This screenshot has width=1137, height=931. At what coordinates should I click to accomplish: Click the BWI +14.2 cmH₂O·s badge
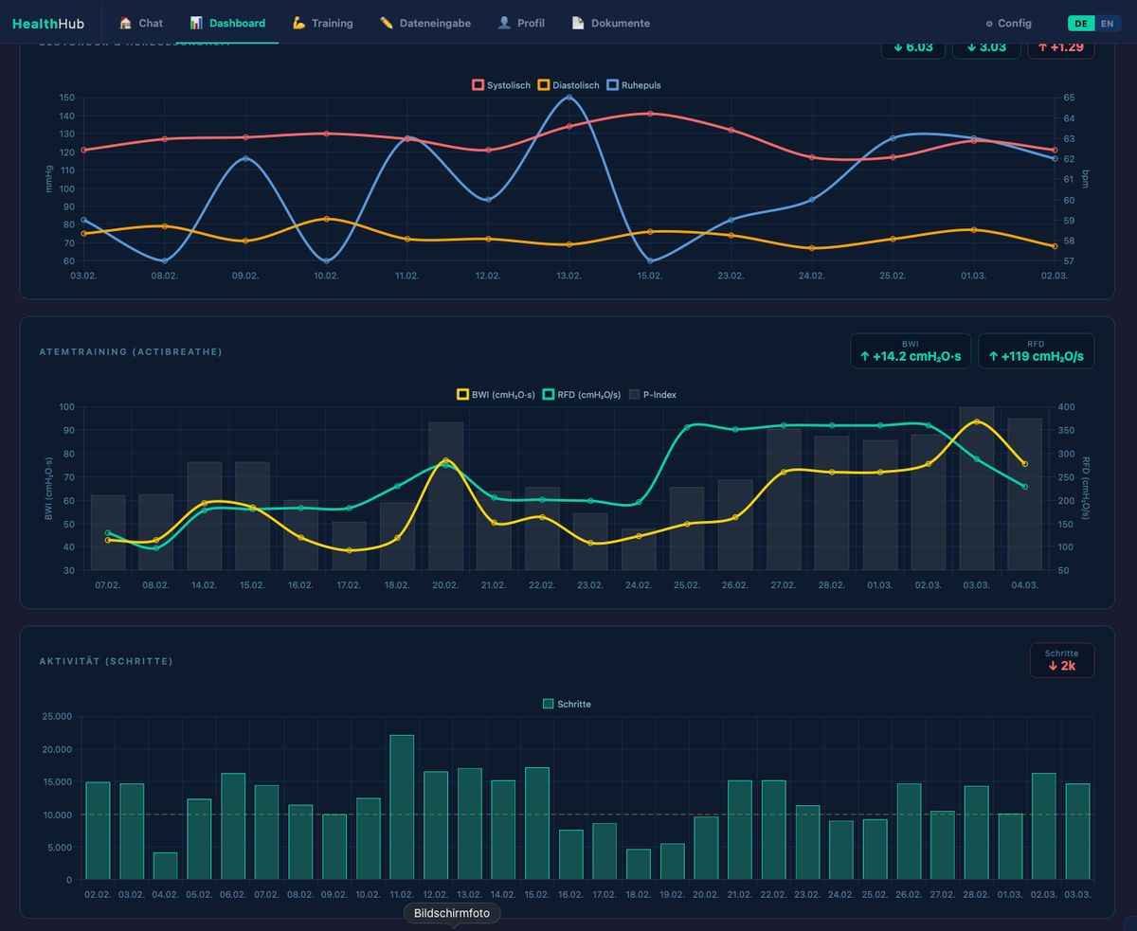tap(910, 350)
